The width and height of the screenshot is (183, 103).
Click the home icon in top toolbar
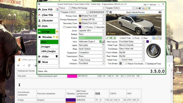140,8
